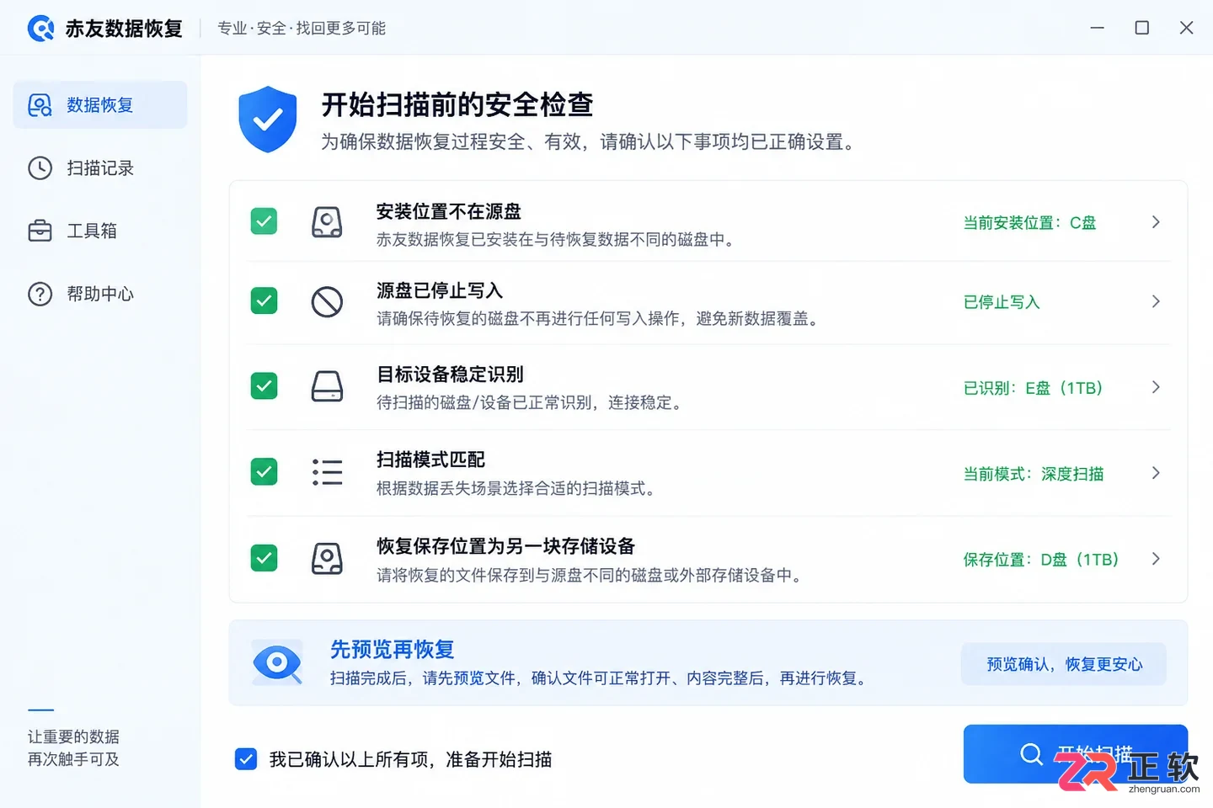This screenshot has height=808, width=1213.
Task: Click the 扫描模式匹配 title text
Action: (x=430, y=460)
